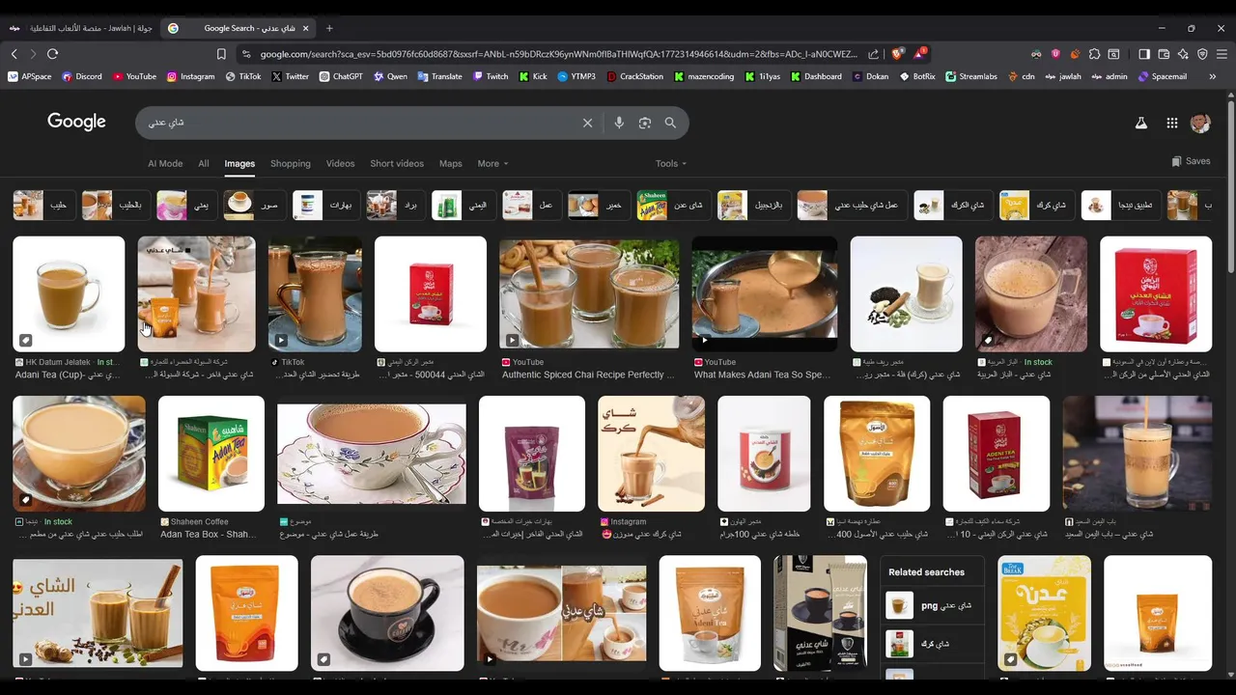Viewport: 1236px width, 695px height.
Task: Bookmark this page using the bookmark icon
Action: tap(221, 54)
